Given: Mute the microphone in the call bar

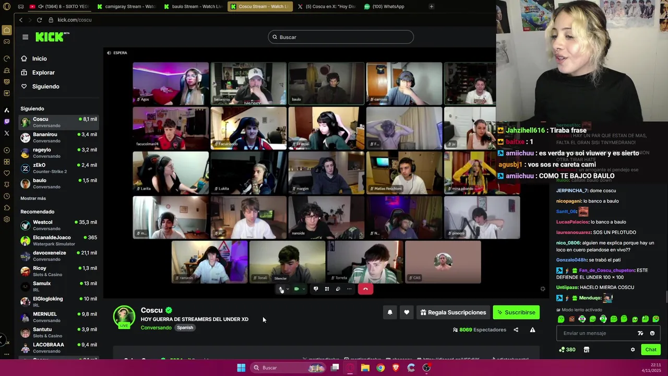Looking at the screenshot, I should [281, 289].
